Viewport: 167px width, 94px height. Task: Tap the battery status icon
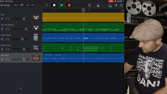pyautogui.click(x=122, y=1)
